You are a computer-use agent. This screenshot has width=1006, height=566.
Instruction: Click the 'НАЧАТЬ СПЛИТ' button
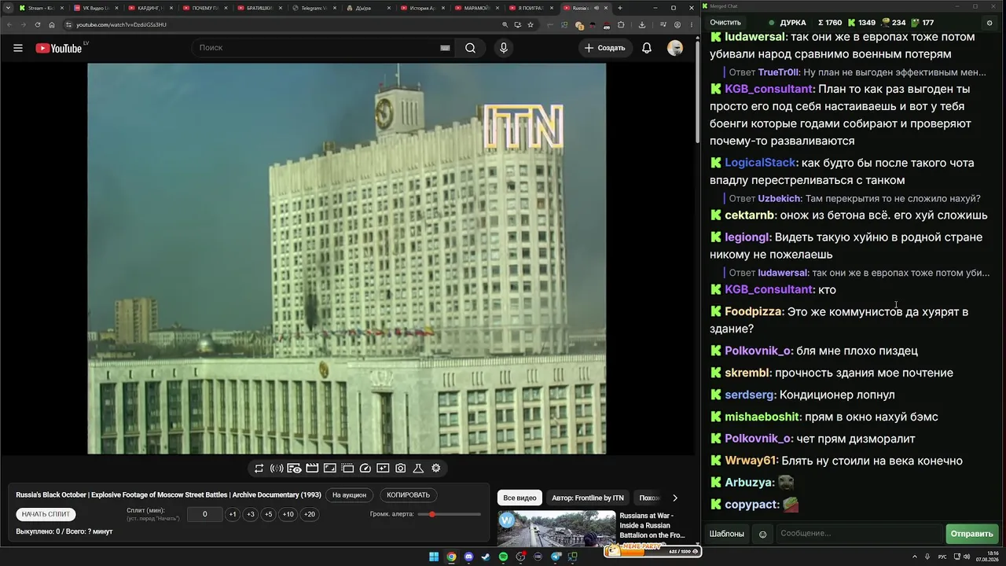(x=46, y=514)
